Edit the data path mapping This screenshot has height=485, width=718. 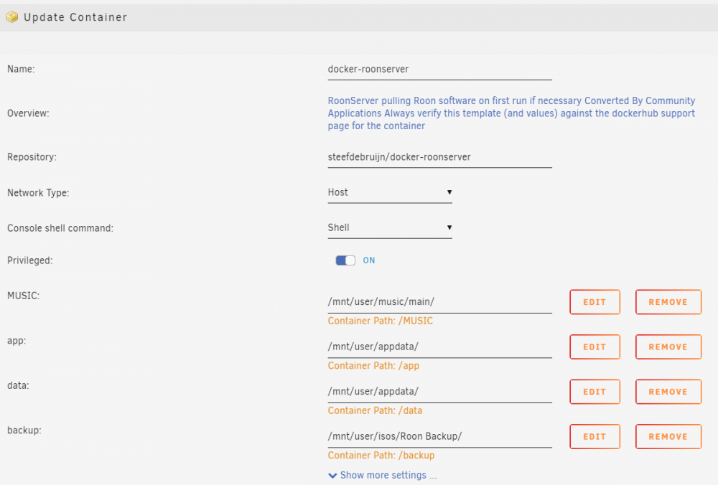click(595, 392)
